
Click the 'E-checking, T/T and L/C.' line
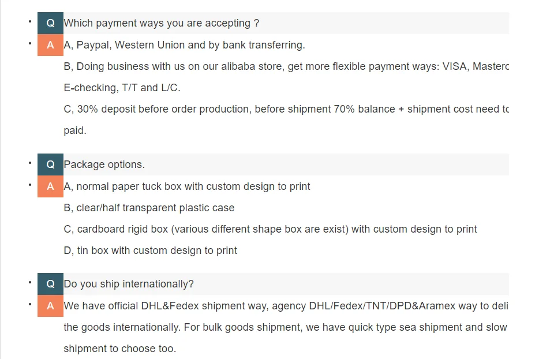point(122,88)
